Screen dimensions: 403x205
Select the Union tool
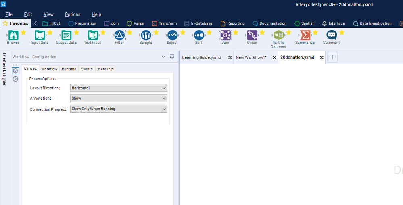252,35
